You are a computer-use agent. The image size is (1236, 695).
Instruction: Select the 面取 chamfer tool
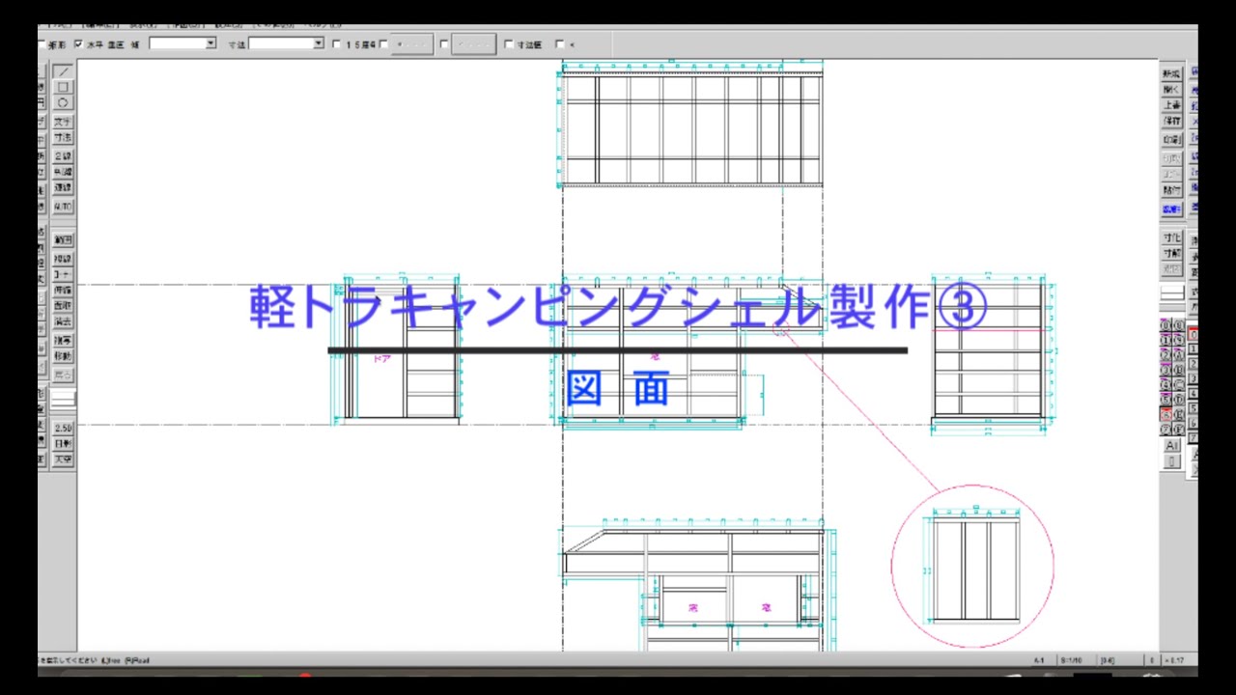[63, 306]
